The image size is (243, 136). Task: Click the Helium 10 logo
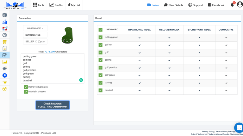(15, 6)
